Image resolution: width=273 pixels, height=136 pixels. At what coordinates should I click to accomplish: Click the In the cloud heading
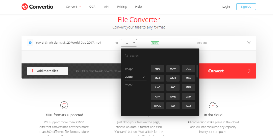click(213, 115)
